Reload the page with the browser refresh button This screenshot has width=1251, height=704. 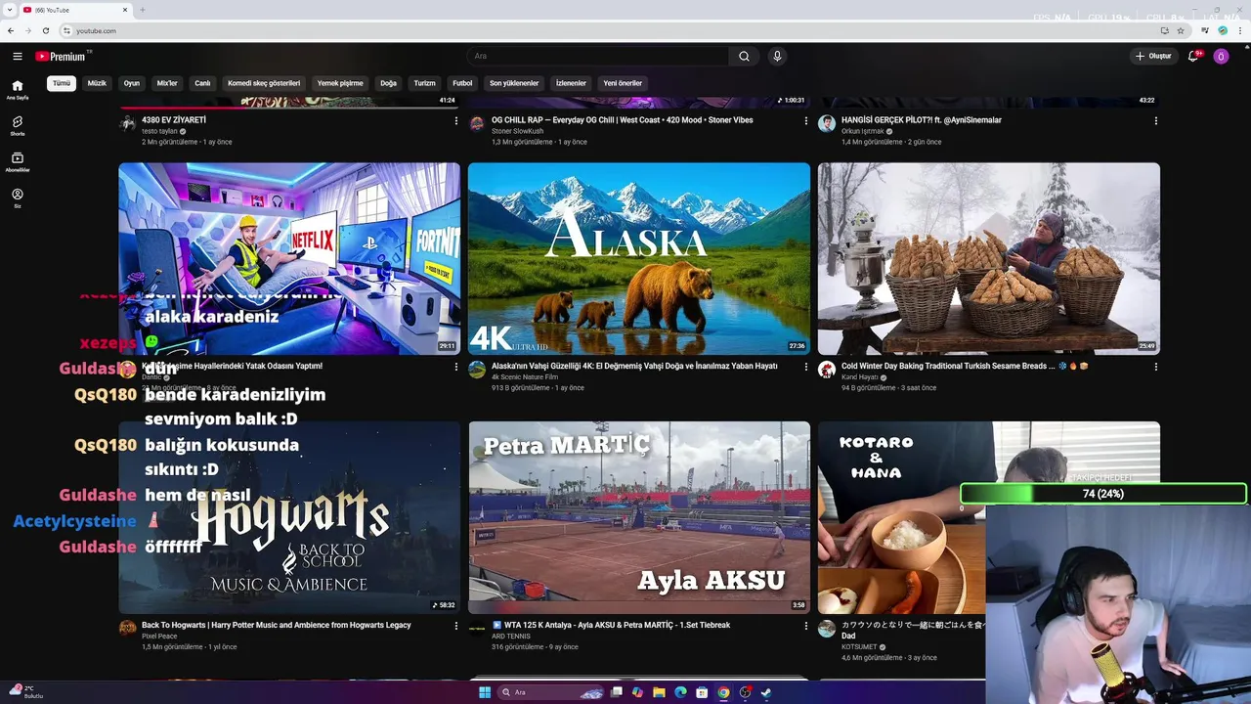pyautogui.click(x=45, y=30)
